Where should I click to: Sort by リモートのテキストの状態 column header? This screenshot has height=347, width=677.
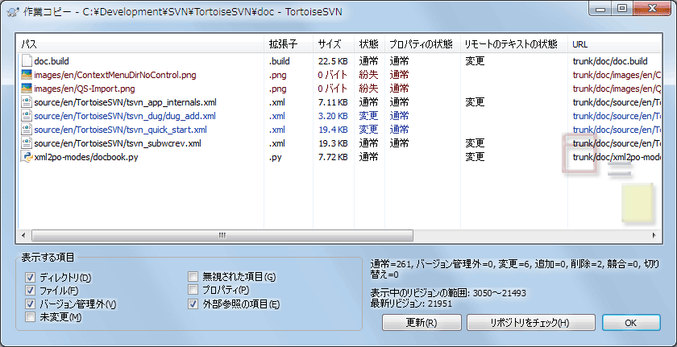[x=514, y=44]
